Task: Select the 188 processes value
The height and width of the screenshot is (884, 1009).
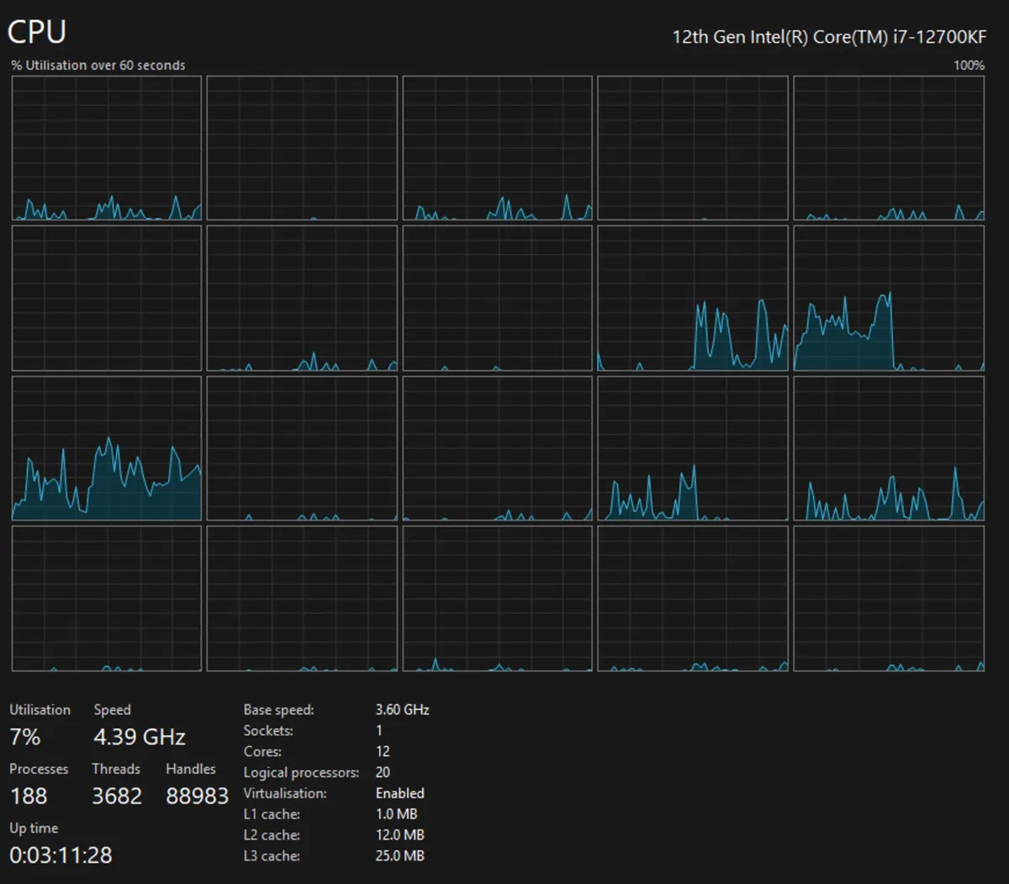Action: coord(29,796)
